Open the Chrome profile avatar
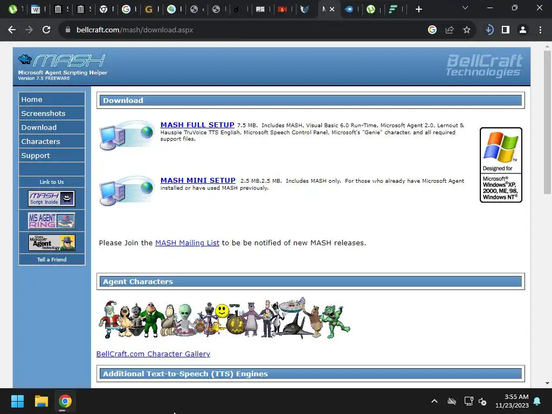This screenshot has height=414, width=552. 523,30
